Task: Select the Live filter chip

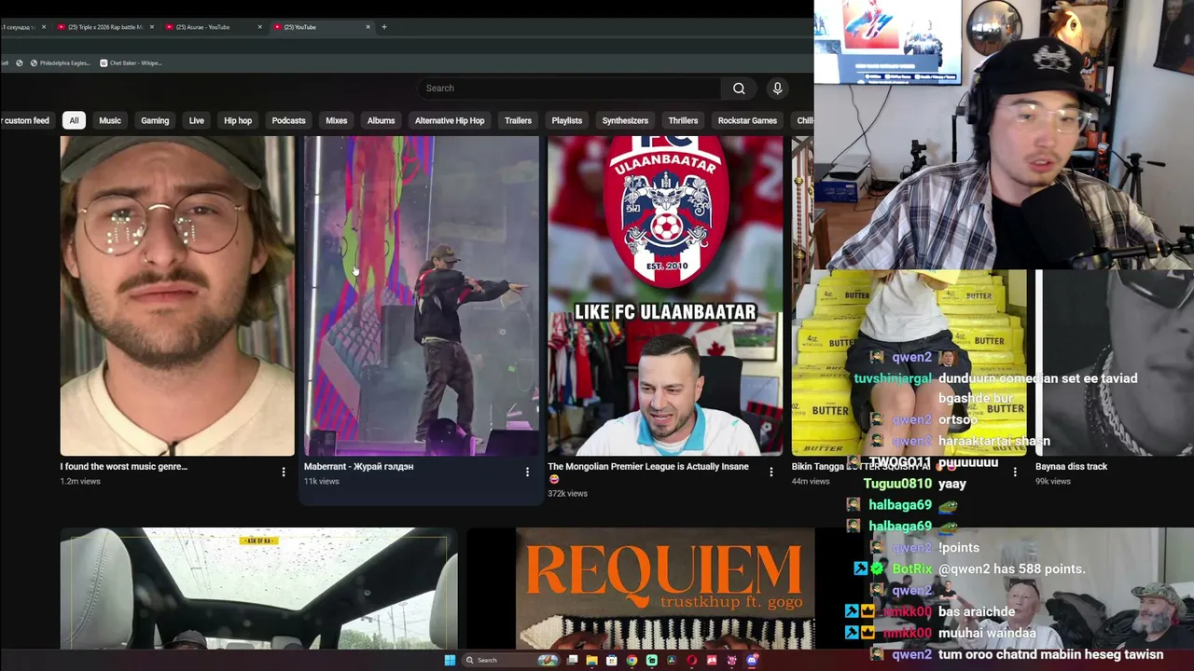Action: point(196,120)
